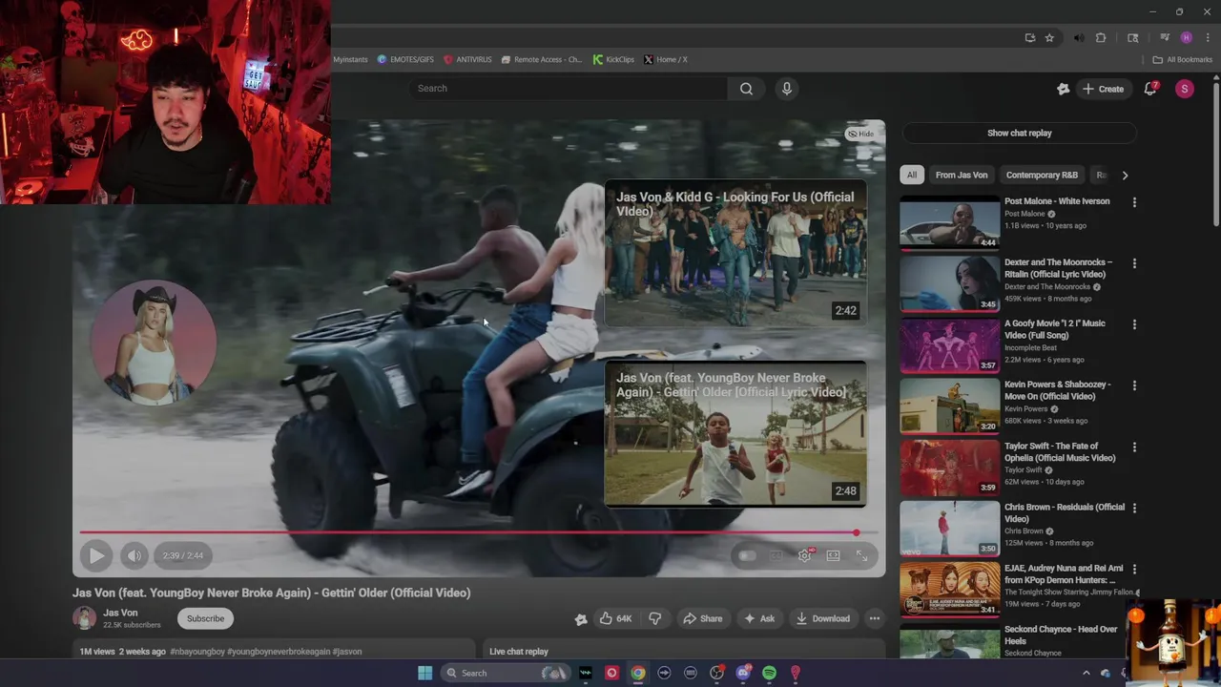Open Jas Von channel avatar
The height and width of the screenshot is (687, 1221).
pyautogui.click(x=85, y=618)
